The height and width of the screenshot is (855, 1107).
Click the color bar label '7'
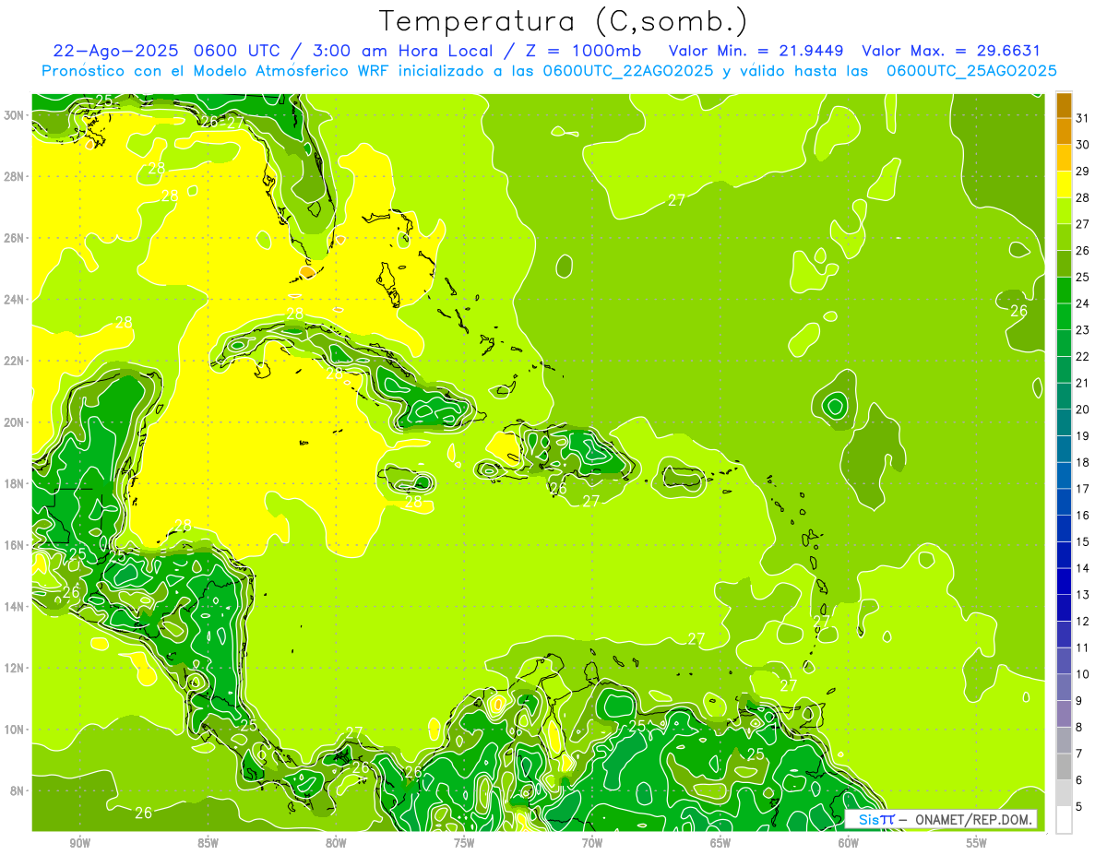[1079, 754]
